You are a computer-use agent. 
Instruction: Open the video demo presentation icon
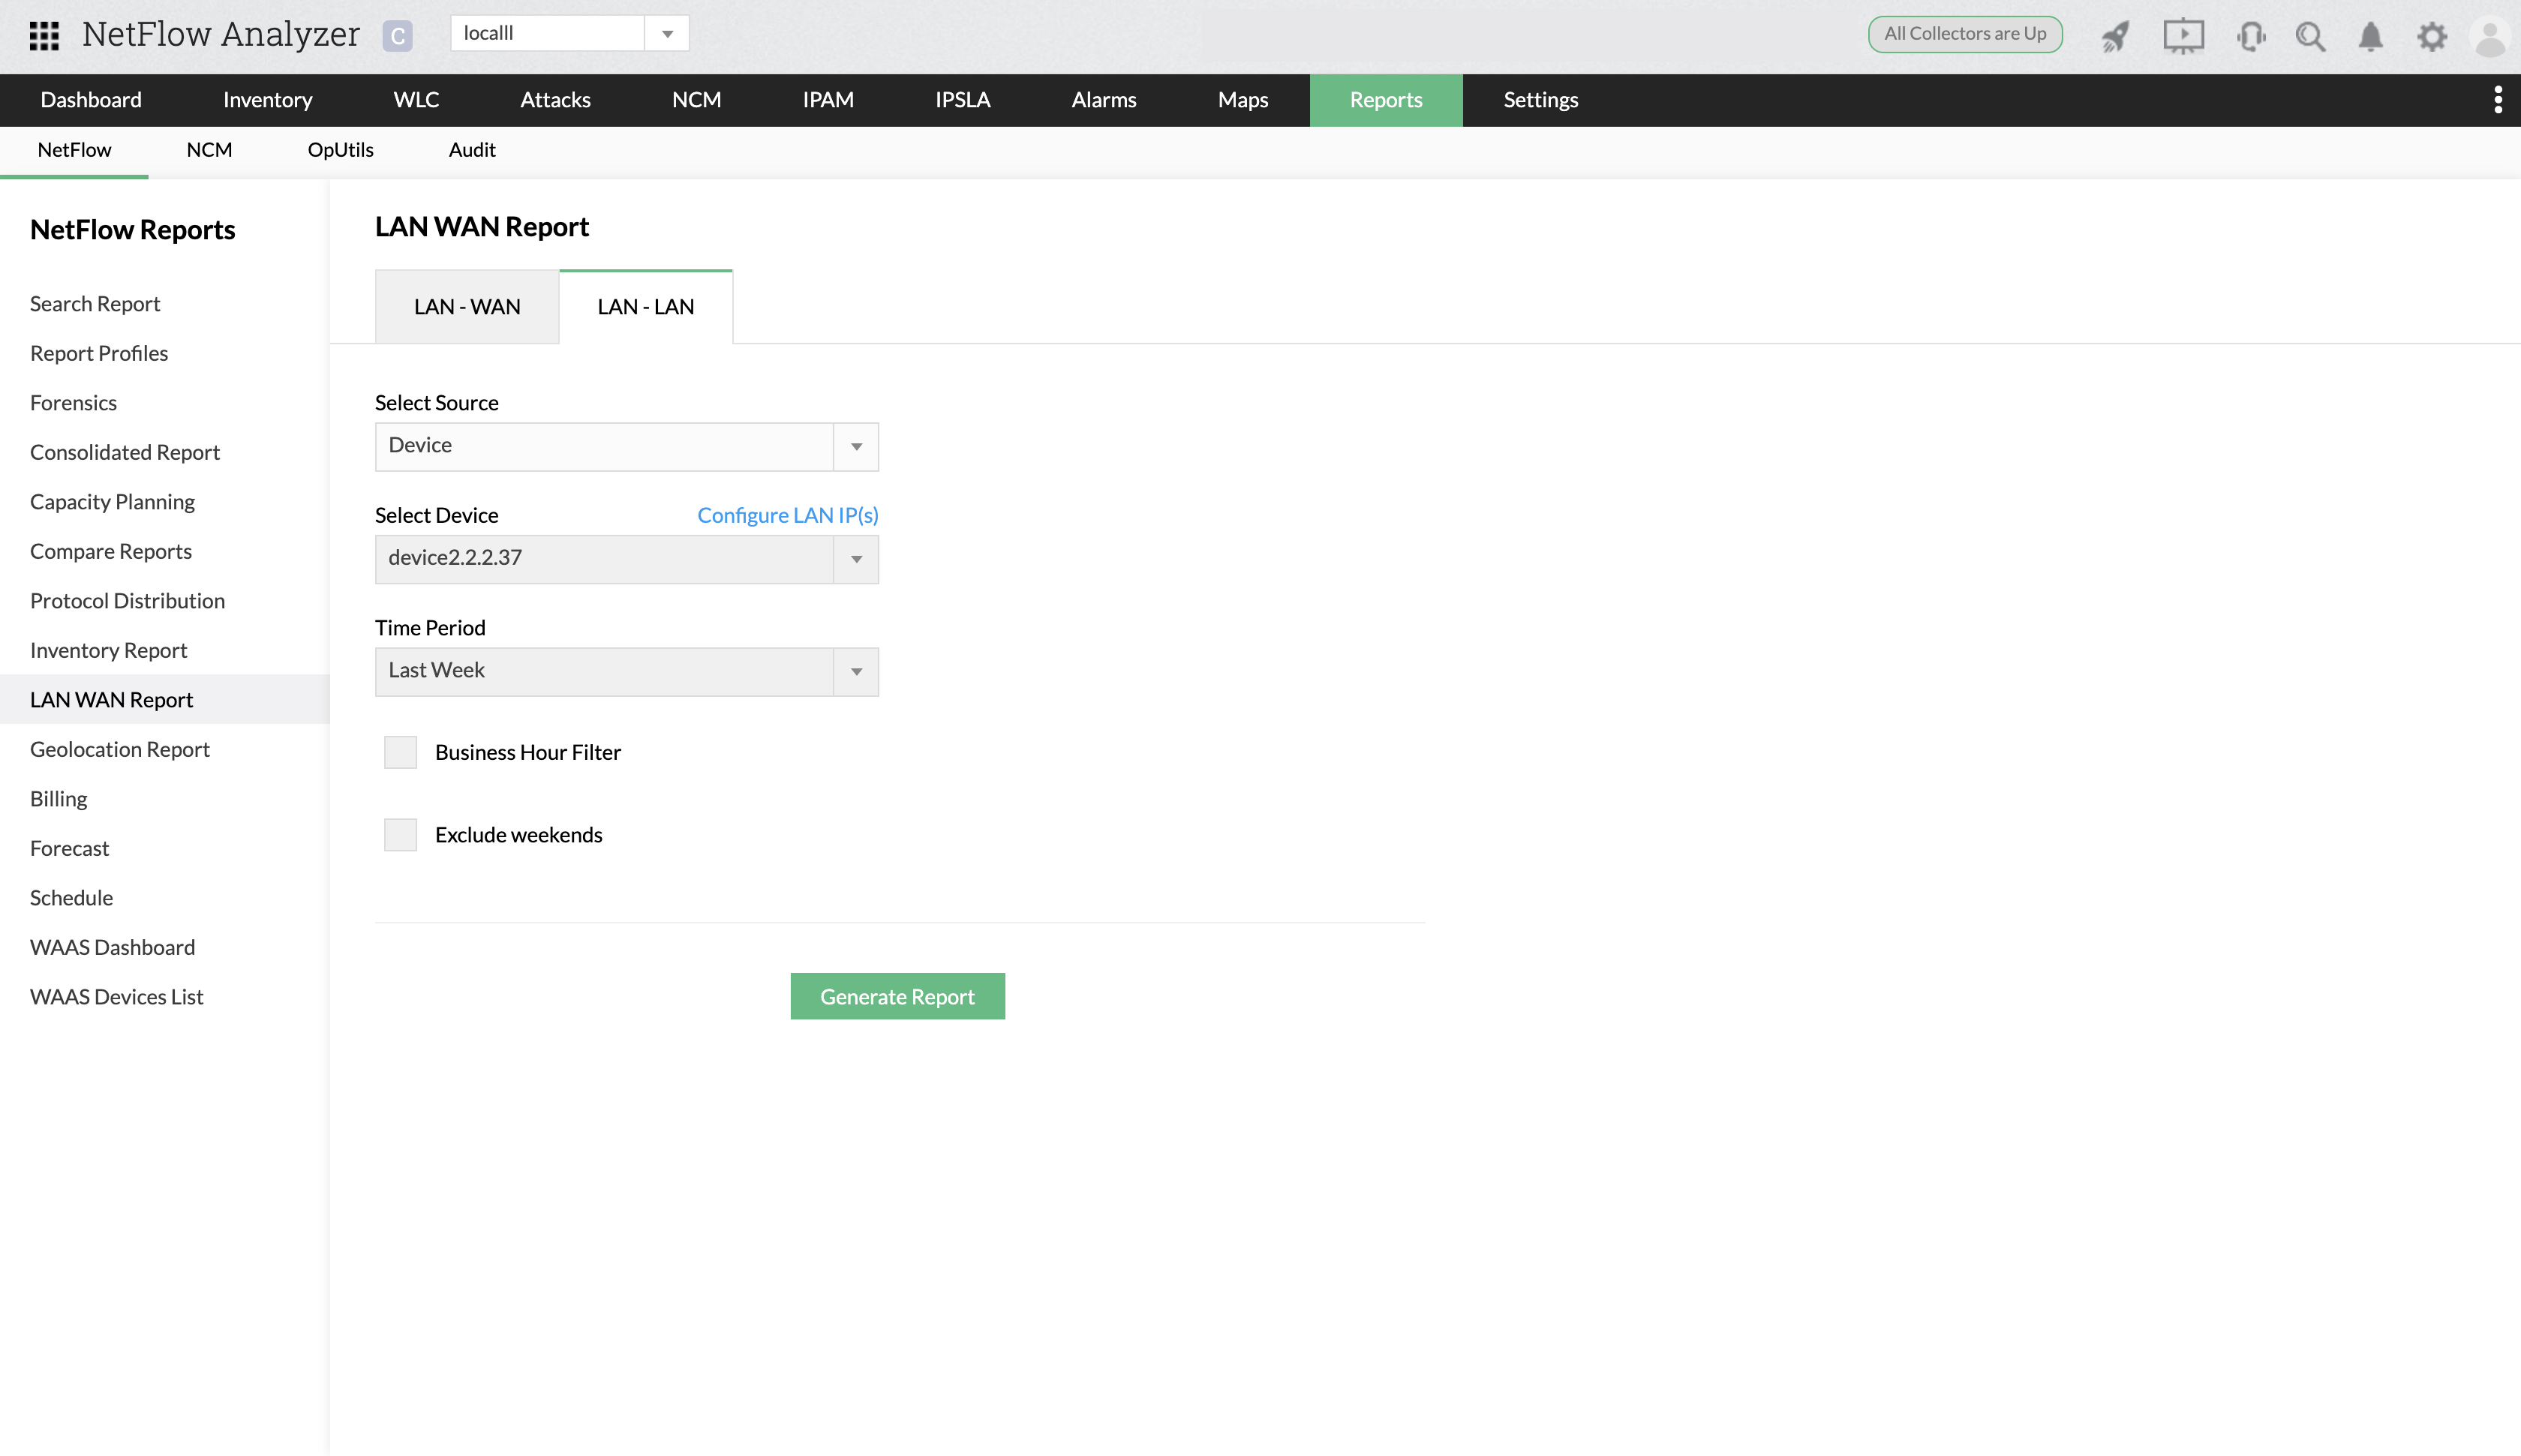click(x=2183, y=36)
